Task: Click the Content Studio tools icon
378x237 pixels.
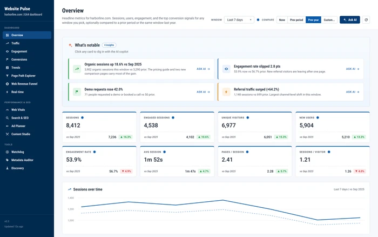Action: point(7,134)
